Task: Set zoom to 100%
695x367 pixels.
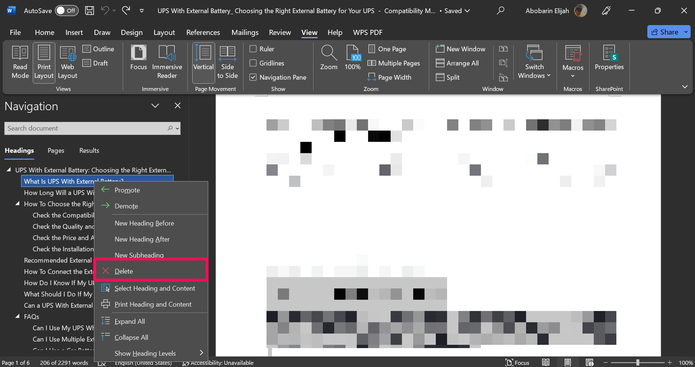Action: tap(352, 58)
